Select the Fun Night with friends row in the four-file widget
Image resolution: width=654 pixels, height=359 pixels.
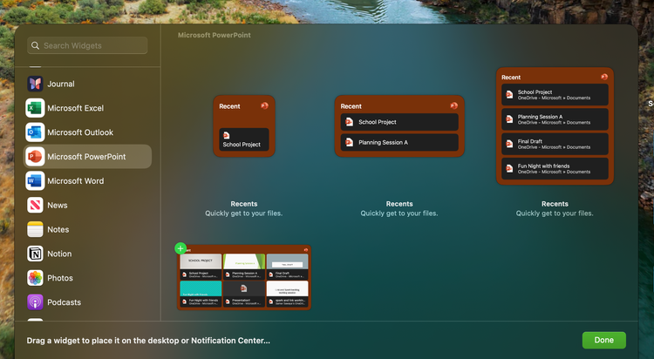[555, 168]
